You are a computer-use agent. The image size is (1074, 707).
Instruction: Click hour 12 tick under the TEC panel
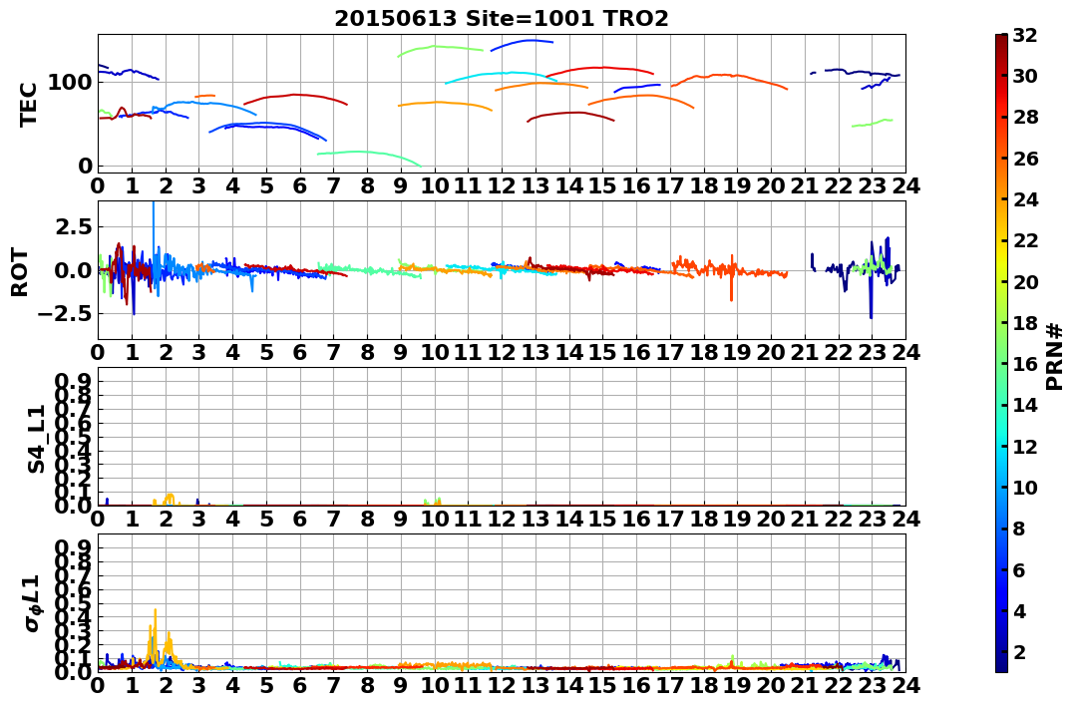click(502, 185)
